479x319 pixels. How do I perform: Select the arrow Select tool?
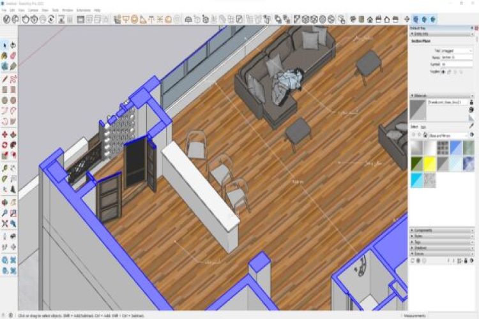click(4, 45)
